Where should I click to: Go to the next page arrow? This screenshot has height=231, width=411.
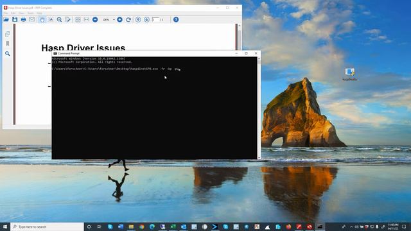[146, 20]
